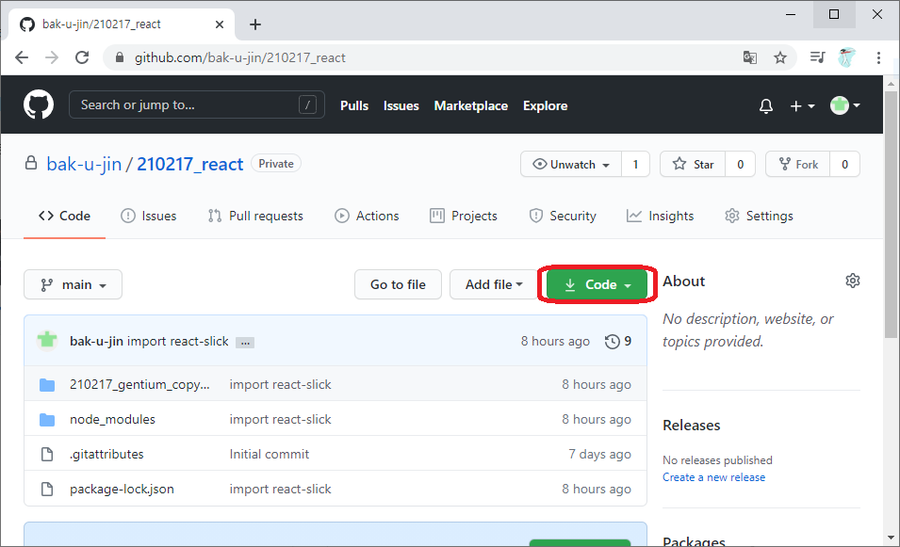Click the GitHub Octocat logo
Viewport: 900px width, 547px height.
tap(39, 105)
